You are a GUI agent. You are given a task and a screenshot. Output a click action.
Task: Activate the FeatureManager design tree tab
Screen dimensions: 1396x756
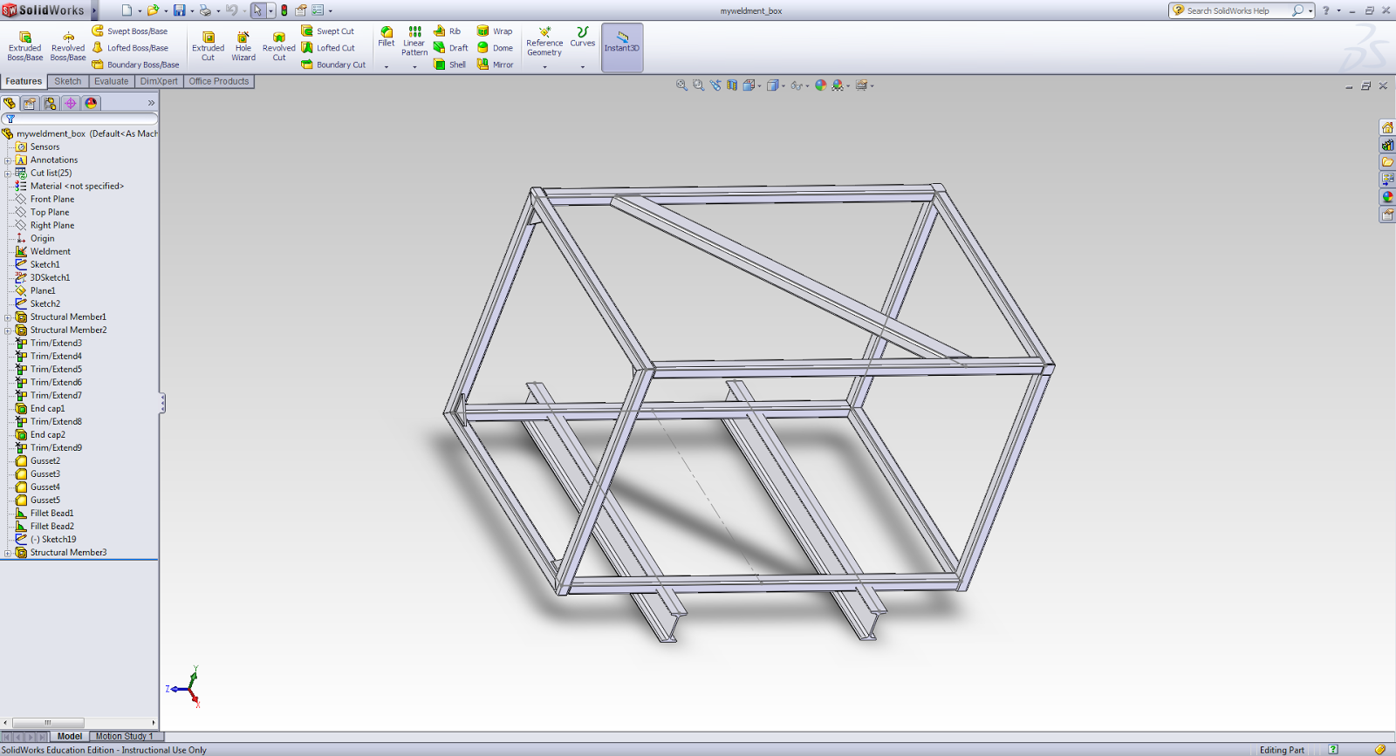click(x=10, y=103)
